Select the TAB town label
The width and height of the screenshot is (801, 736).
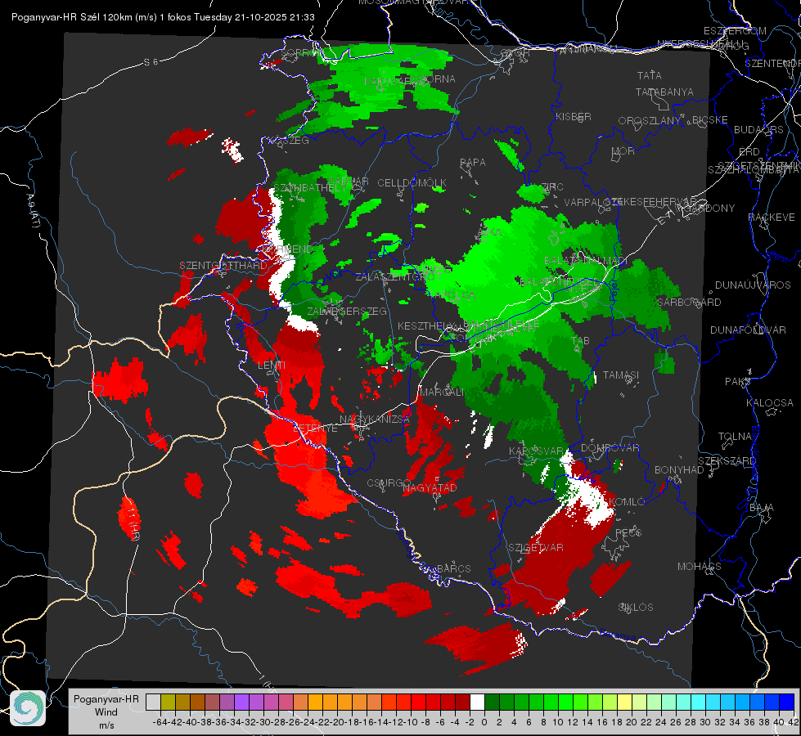click(x=580, y=341)
